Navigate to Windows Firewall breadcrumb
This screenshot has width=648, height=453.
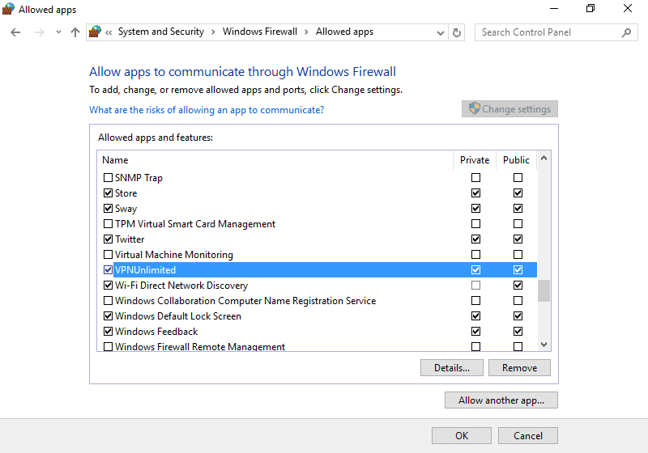(260, 32)
